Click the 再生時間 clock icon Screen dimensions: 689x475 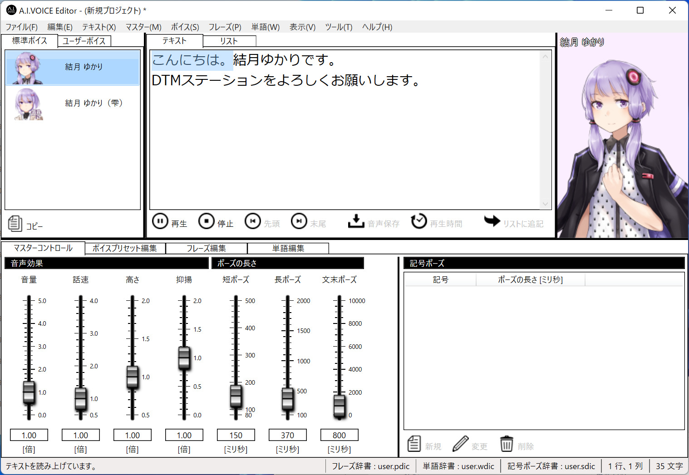tap(418, 221)
